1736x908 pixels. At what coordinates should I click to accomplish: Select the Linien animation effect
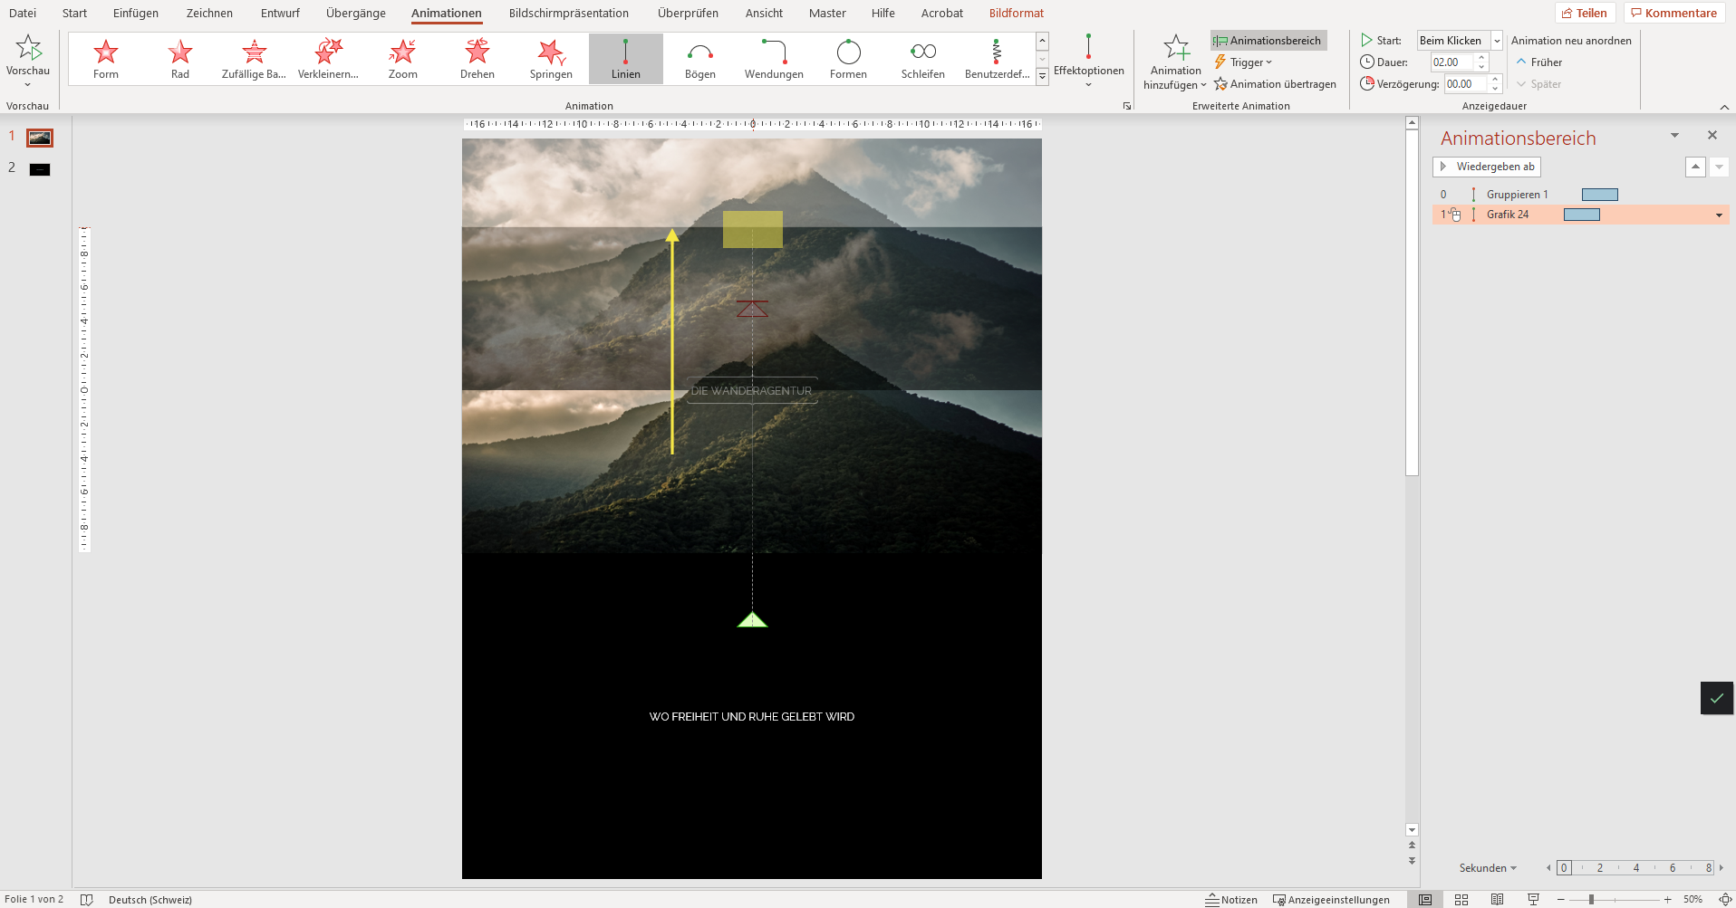coord(625,58)
